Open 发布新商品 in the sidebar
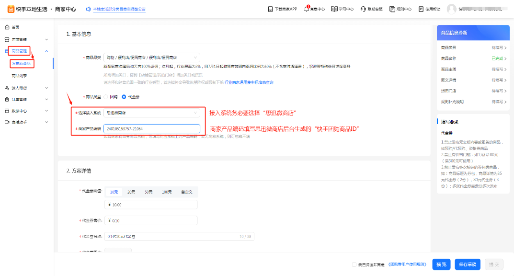 (x=21, y=64)
